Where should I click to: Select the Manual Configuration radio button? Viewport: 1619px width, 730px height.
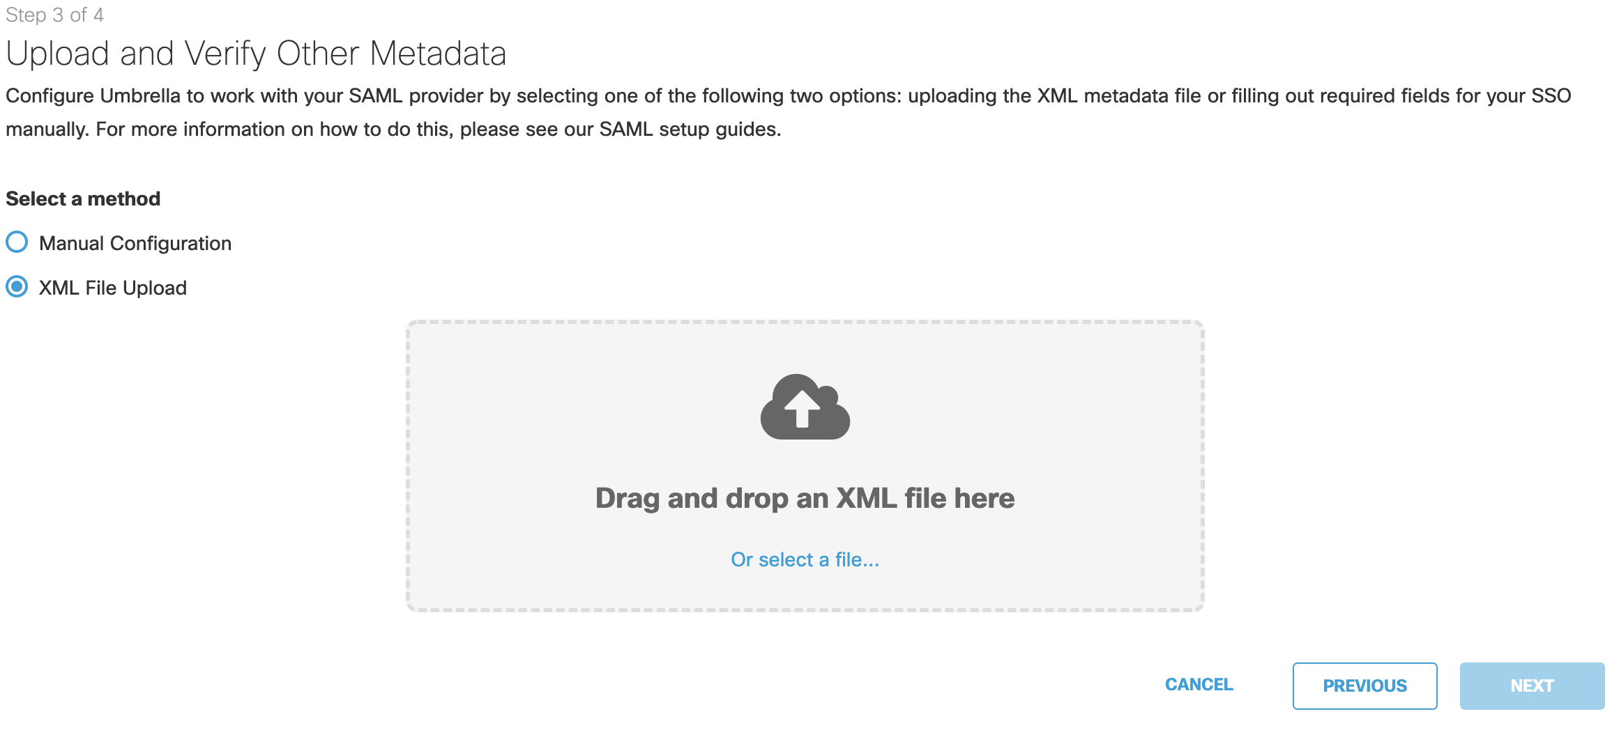17,242
